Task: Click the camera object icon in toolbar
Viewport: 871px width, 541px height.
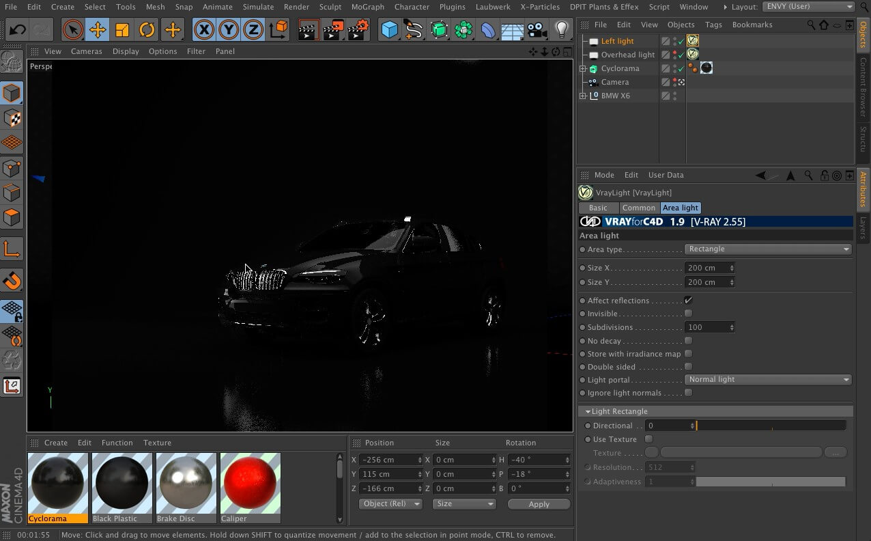Action: coord(537,30)
